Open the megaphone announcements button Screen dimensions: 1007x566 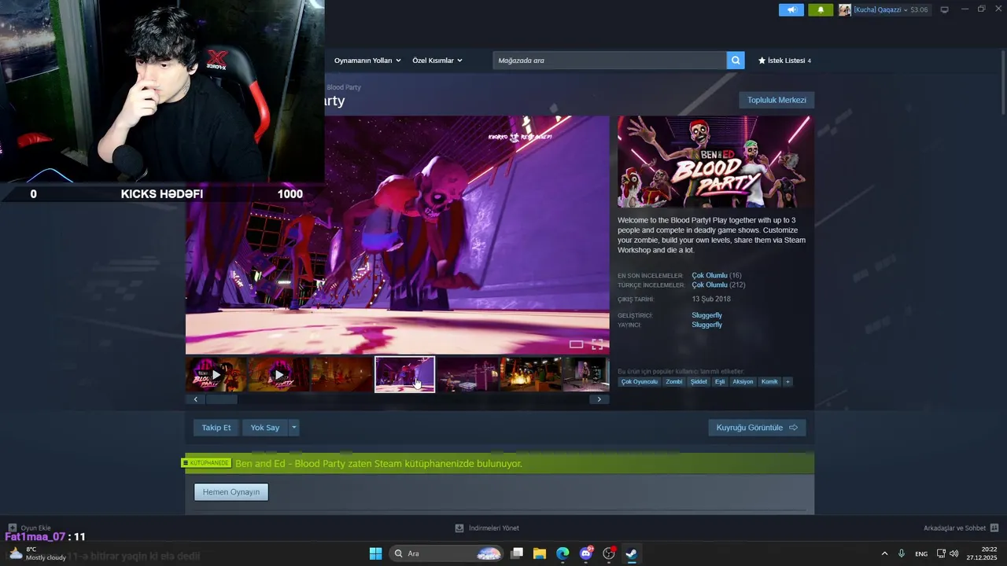pos(791,10)
